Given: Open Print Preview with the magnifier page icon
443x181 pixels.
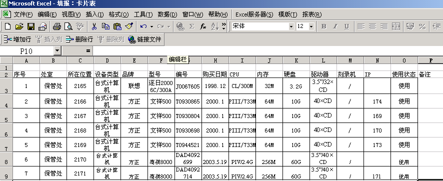Looking at the screenshot, I should pyautogui.click(x=68, y=26).
